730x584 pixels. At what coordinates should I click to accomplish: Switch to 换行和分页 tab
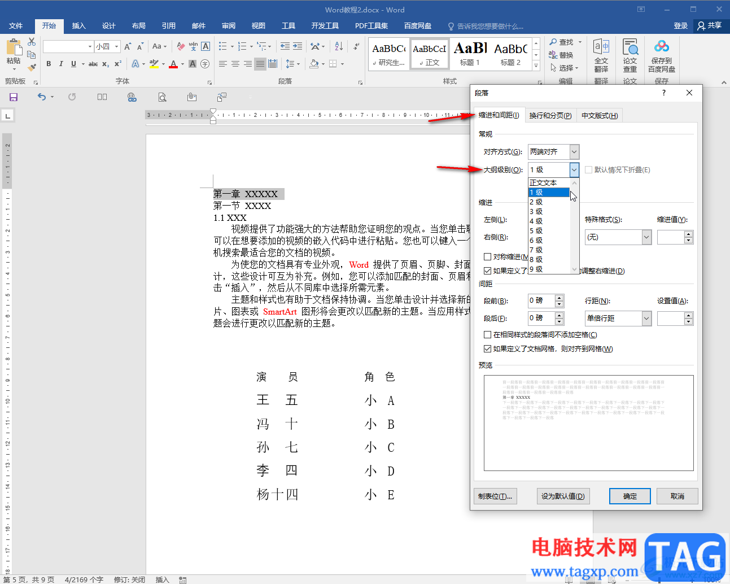pyautogui.click(x=550, y=115)
